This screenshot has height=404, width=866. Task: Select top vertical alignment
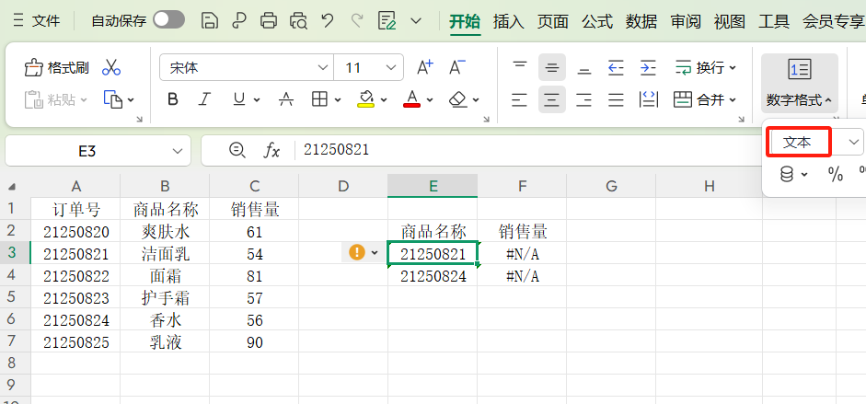(x=520, y=67)
